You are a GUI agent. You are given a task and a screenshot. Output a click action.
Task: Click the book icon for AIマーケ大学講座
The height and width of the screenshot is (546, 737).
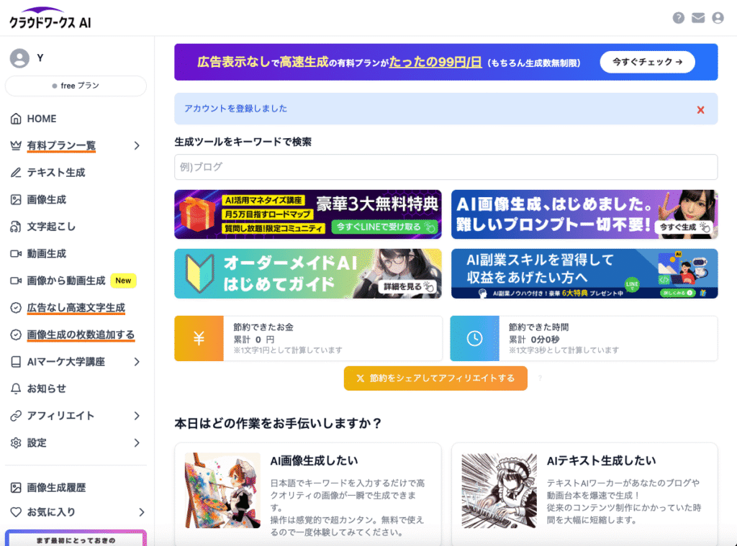click(16, 362)
